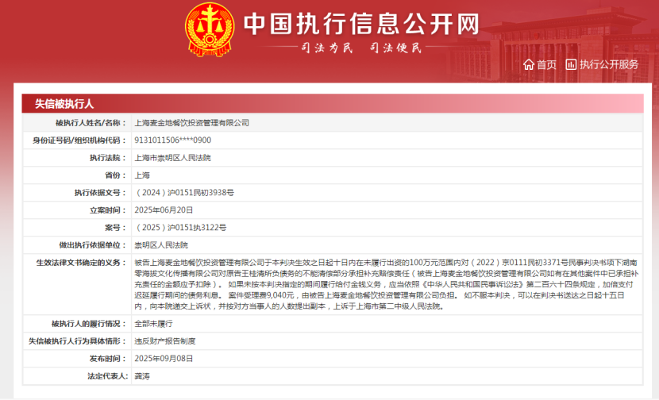Click the home icon beside 首页
Viewport: 659px width, 400px height.
pos(528,64)
